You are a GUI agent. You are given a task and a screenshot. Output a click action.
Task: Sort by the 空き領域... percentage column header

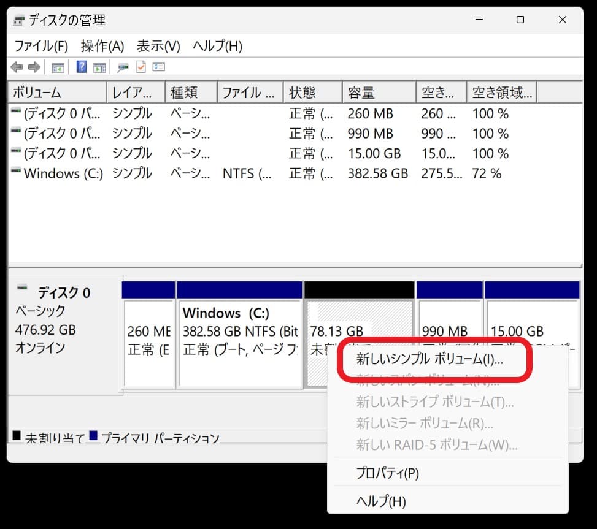(502, 93)
